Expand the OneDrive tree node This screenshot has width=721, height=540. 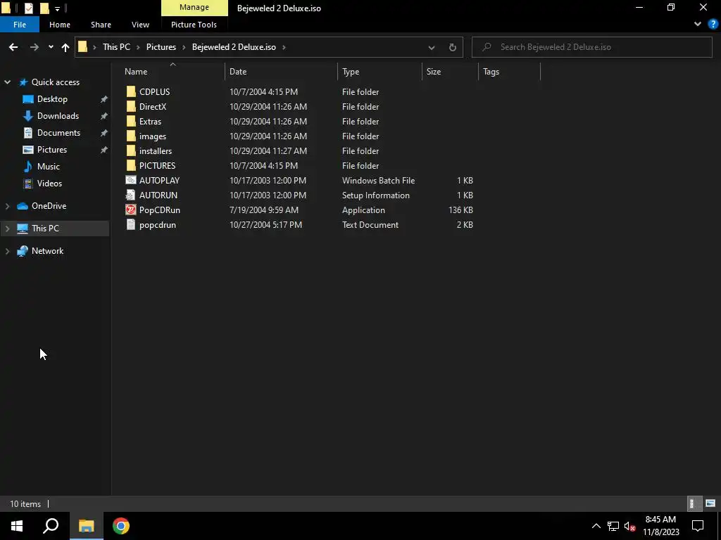point(7,206)
